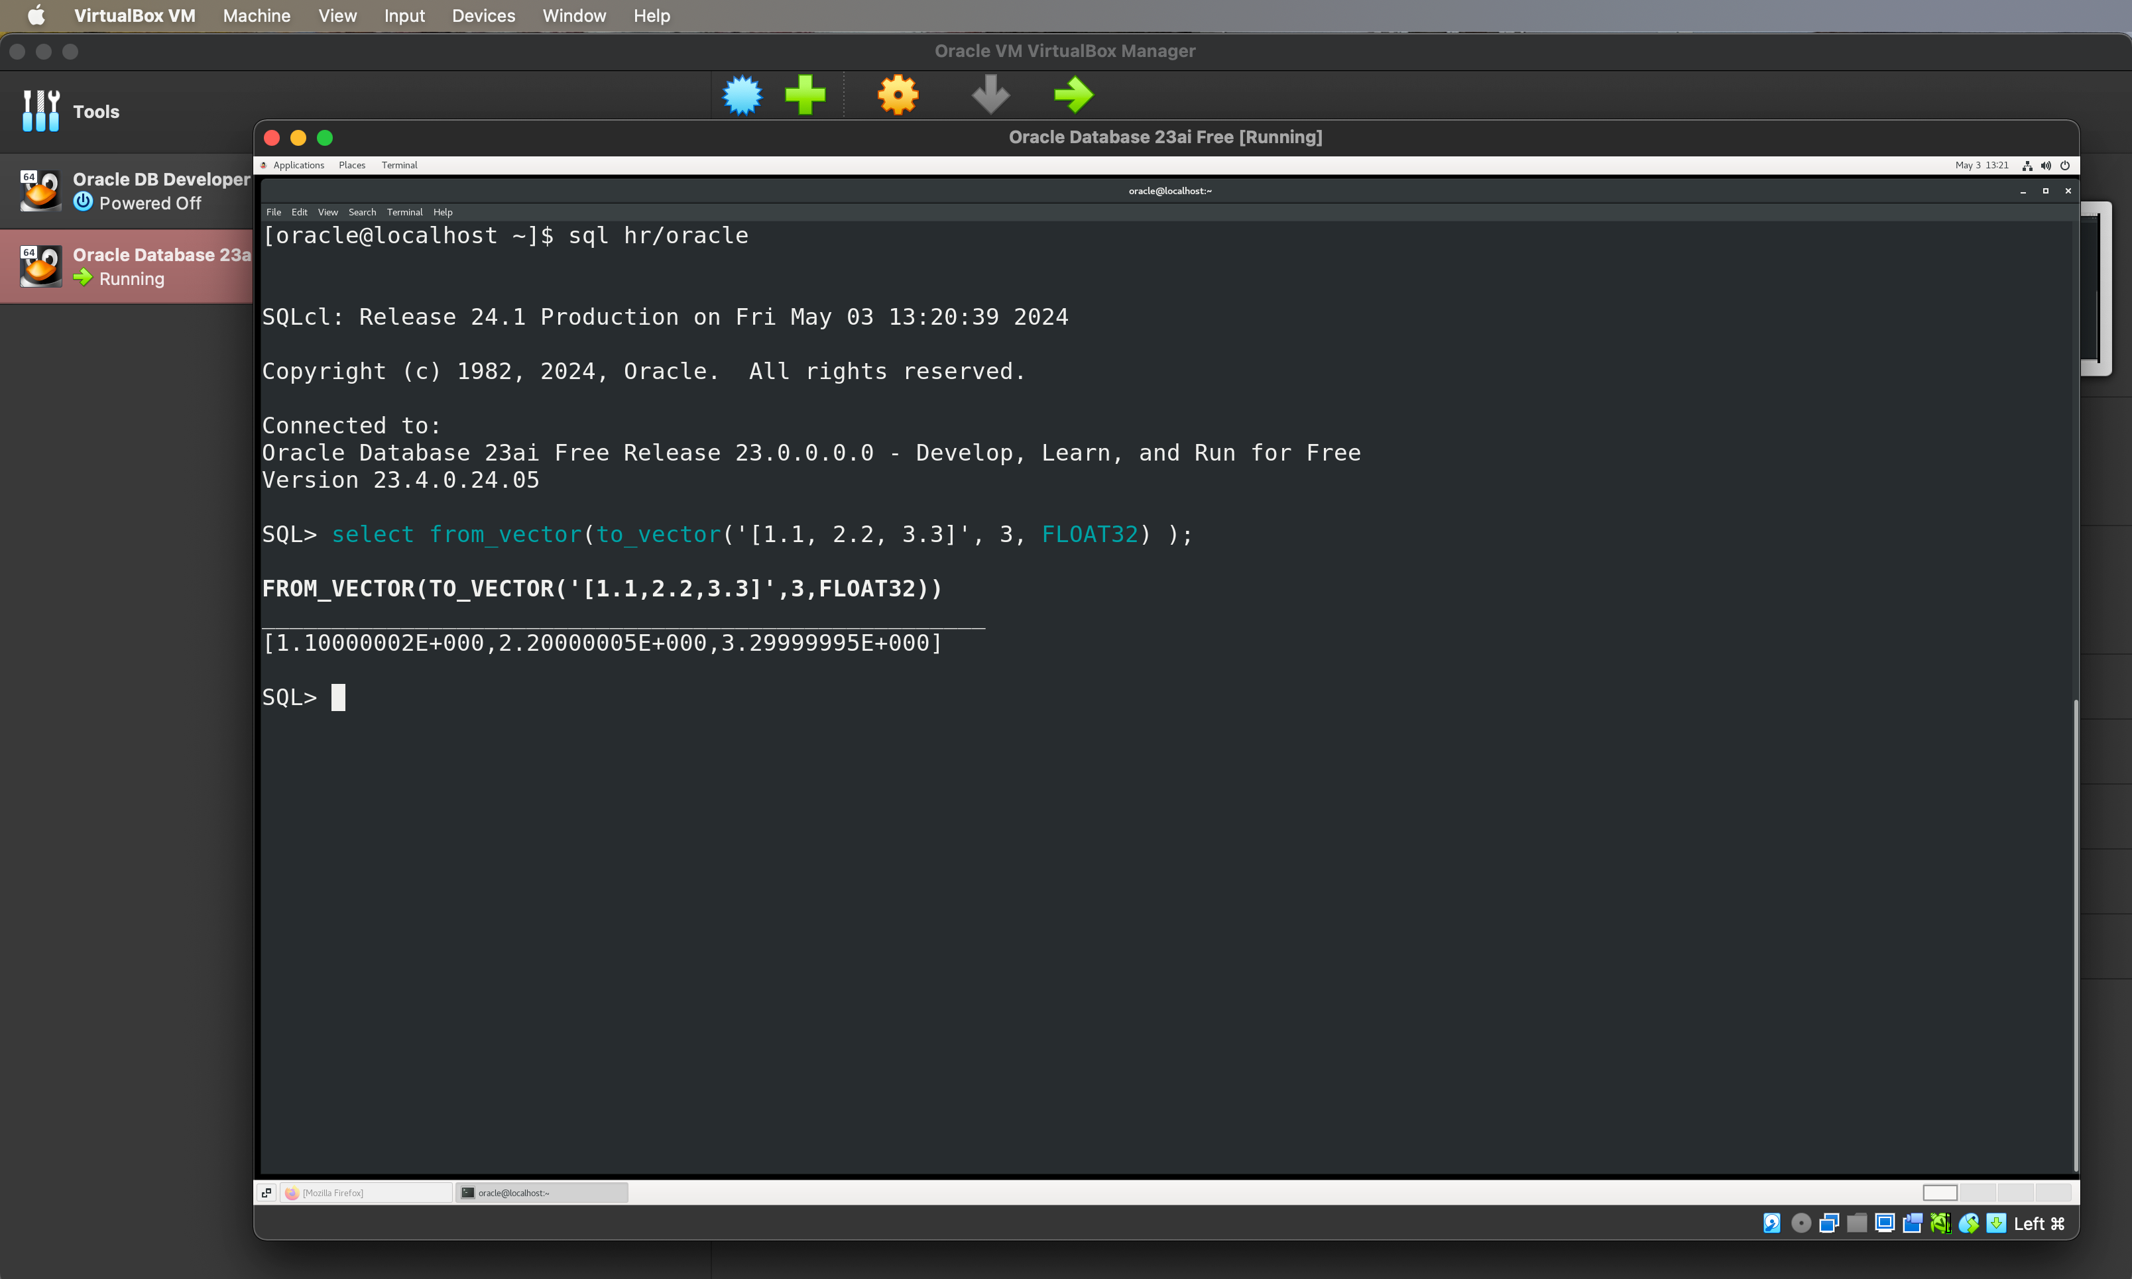Click terminal window vertical scrollbar
Viewport: 2132px width, 1279px height.
point(2075,935)
